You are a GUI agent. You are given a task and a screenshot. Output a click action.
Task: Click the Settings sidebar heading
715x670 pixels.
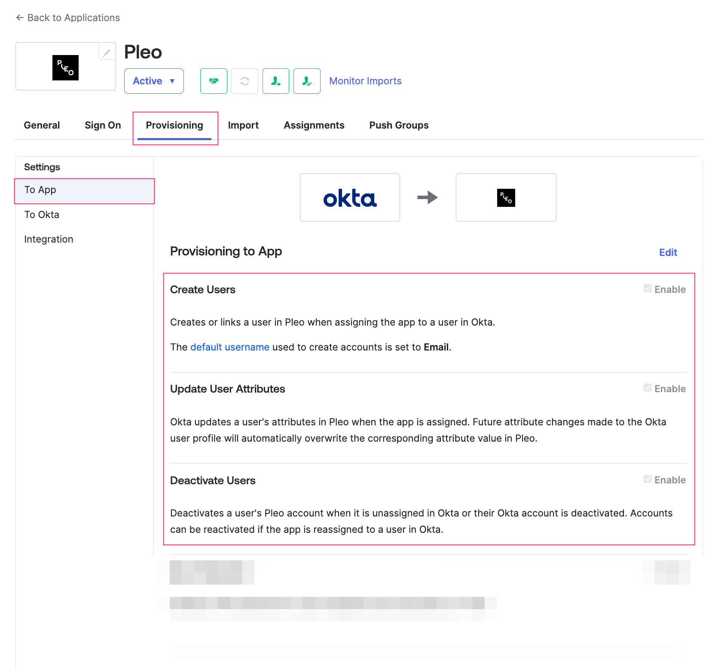(x=42, y=167)
